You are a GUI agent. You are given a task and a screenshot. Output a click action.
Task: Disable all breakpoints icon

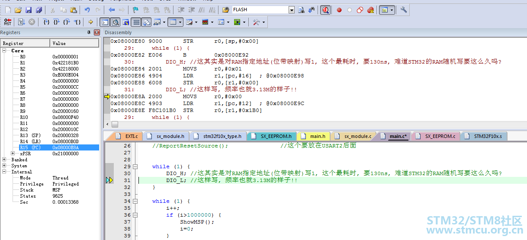click(360, 10)
